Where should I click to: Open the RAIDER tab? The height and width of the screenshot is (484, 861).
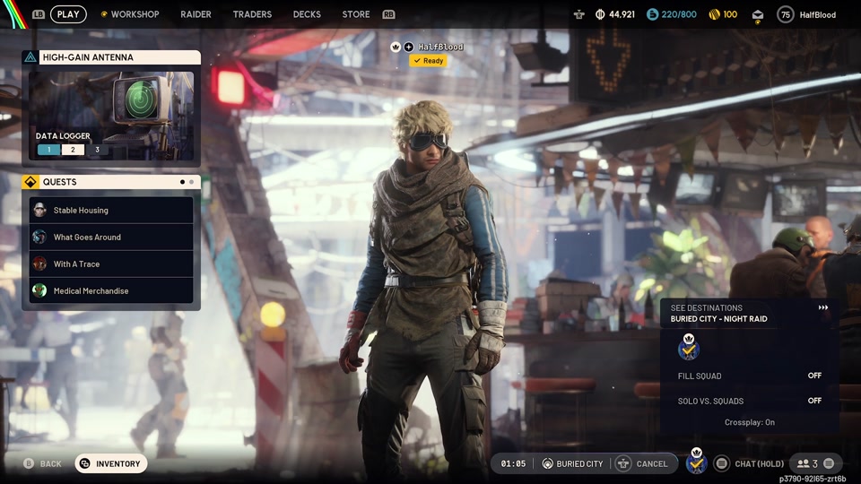(196, 14)
